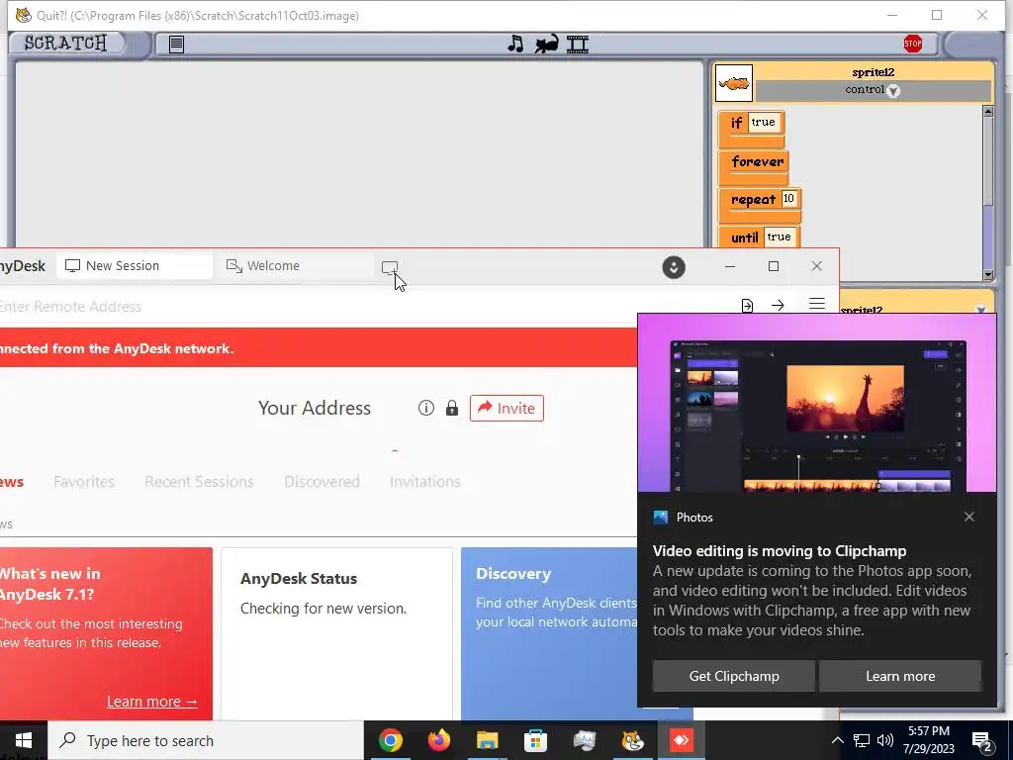Click the Type here to search box
The image size is (1013, 760).
point(206,740)
